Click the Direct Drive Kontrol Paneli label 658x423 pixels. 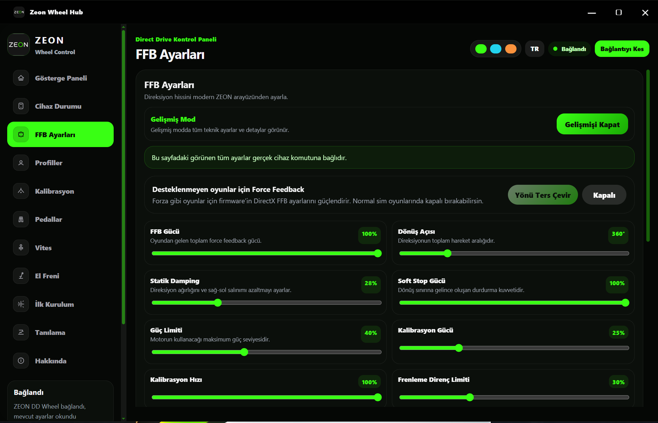[176, 39]
